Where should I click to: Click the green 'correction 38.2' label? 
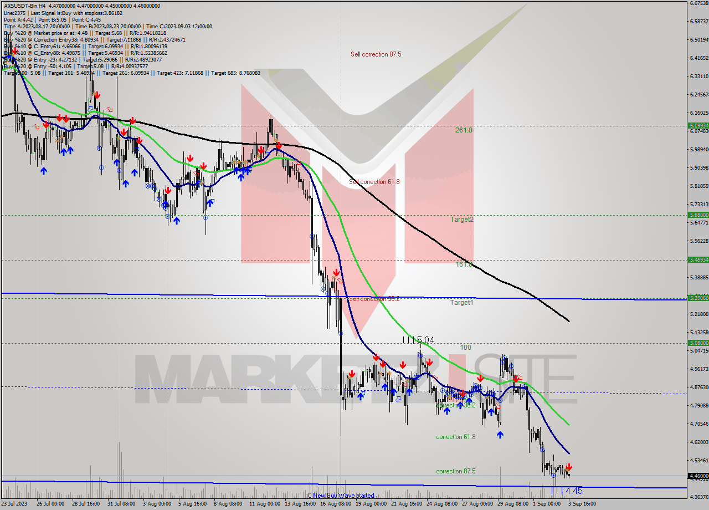point(455,405)
